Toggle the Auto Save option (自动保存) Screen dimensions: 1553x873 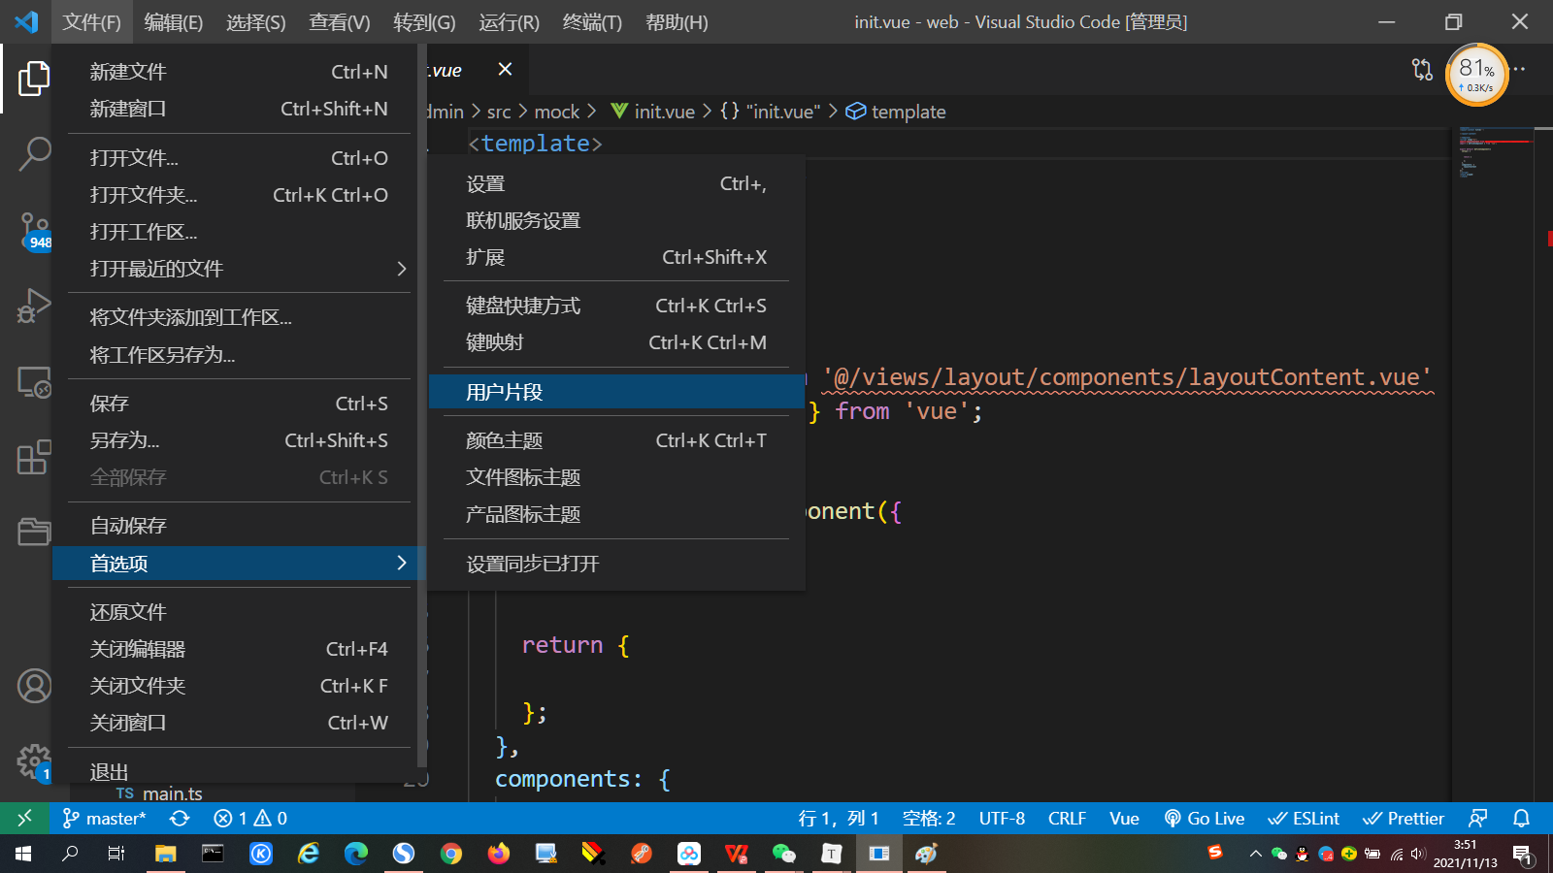click(x=128, y=526)
